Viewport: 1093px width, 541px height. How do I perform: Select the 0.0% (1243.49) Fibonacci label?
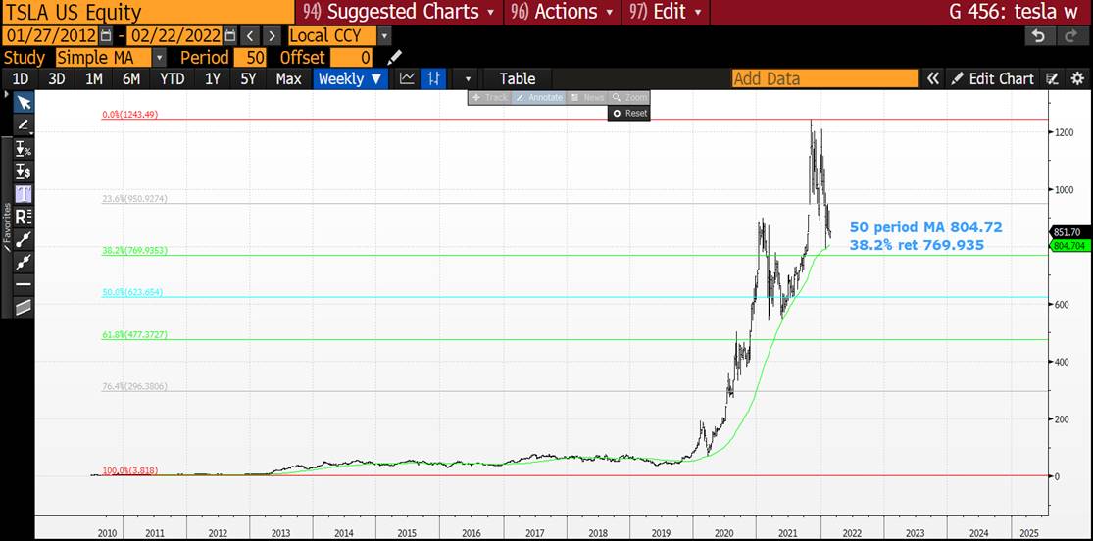[x=129, y=115]
